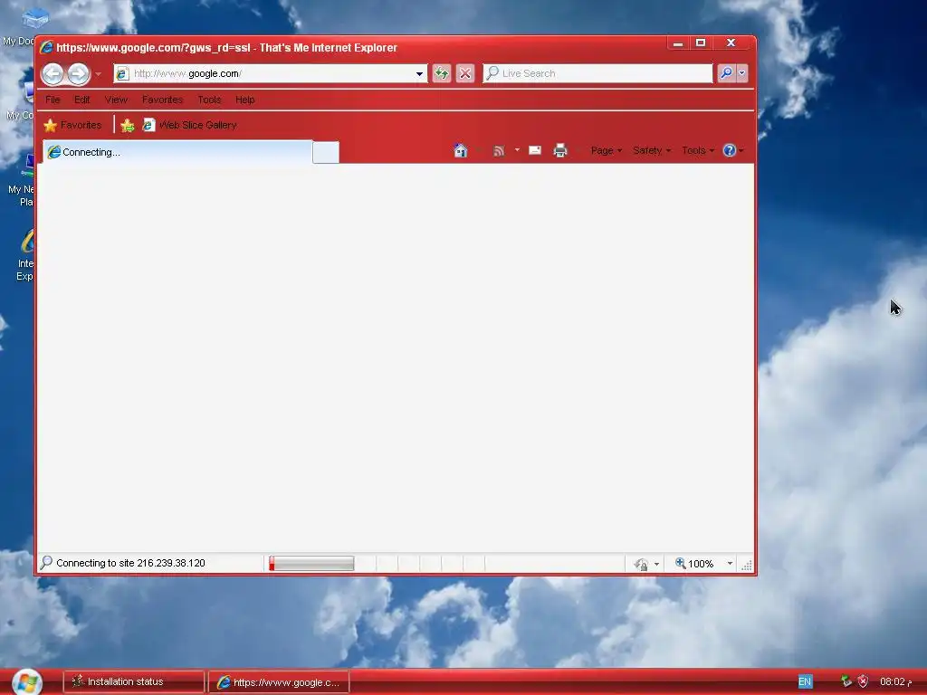927x695 pixels.
Task: Switch to the Installation status taskbar item
Action: pos(134,682)
